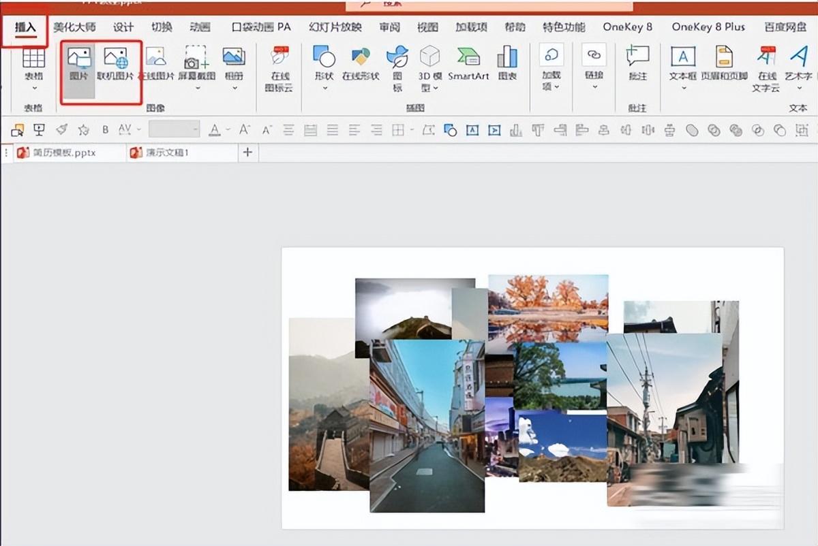Toggle bold with the B button
Viewport: 818px width, 546px height.
click(x=105, y=129)
